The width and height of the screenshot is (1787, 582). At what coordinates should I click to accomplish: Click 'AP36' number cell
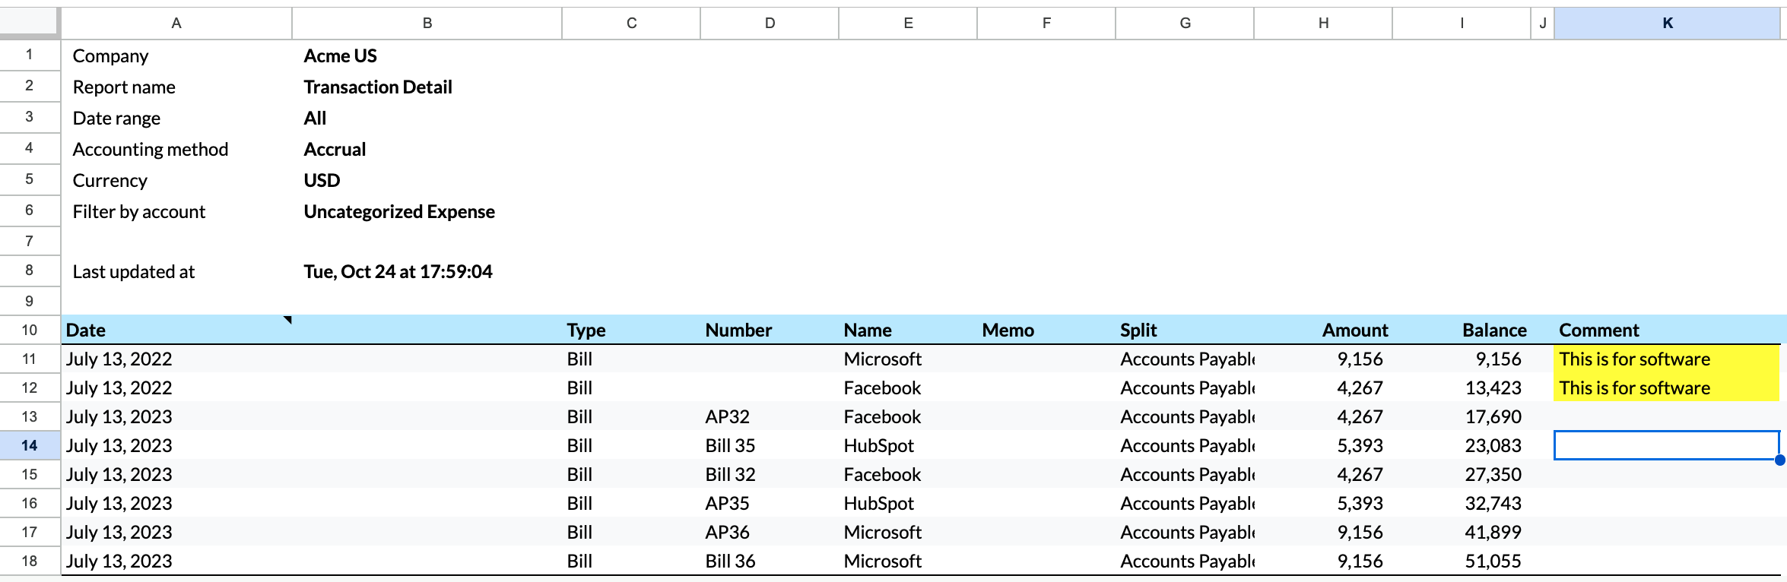[x=770, y=532]
